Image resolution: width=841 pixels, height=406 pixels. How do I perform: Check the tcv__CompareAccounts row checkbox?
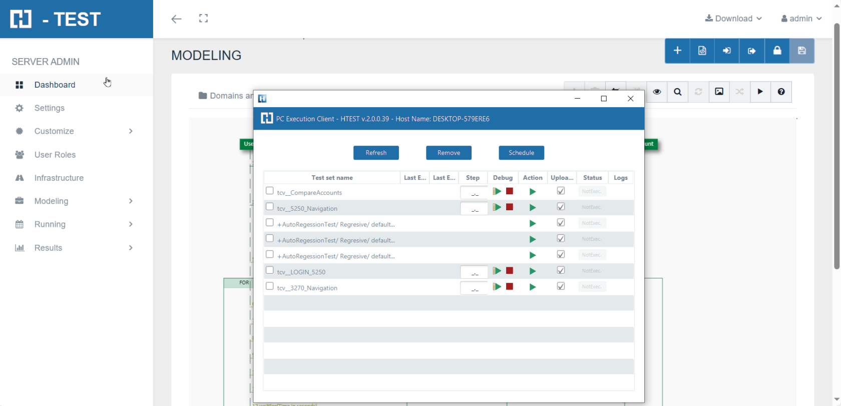point(270,191)
